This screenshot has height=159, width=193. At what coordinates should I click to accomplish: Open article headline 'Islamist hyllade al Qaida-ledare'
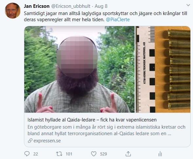92,120
